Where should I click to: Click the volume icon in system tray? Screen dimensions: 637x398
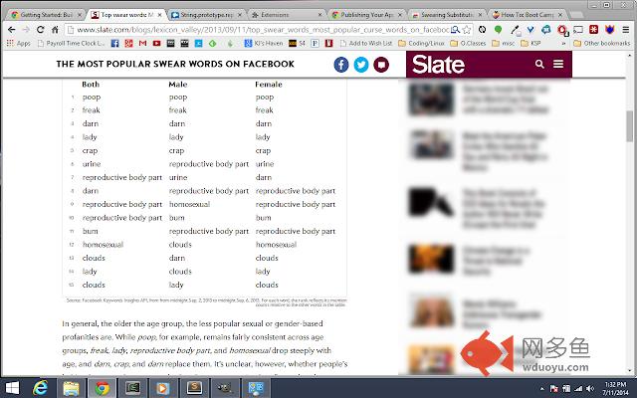pos(590,389)
